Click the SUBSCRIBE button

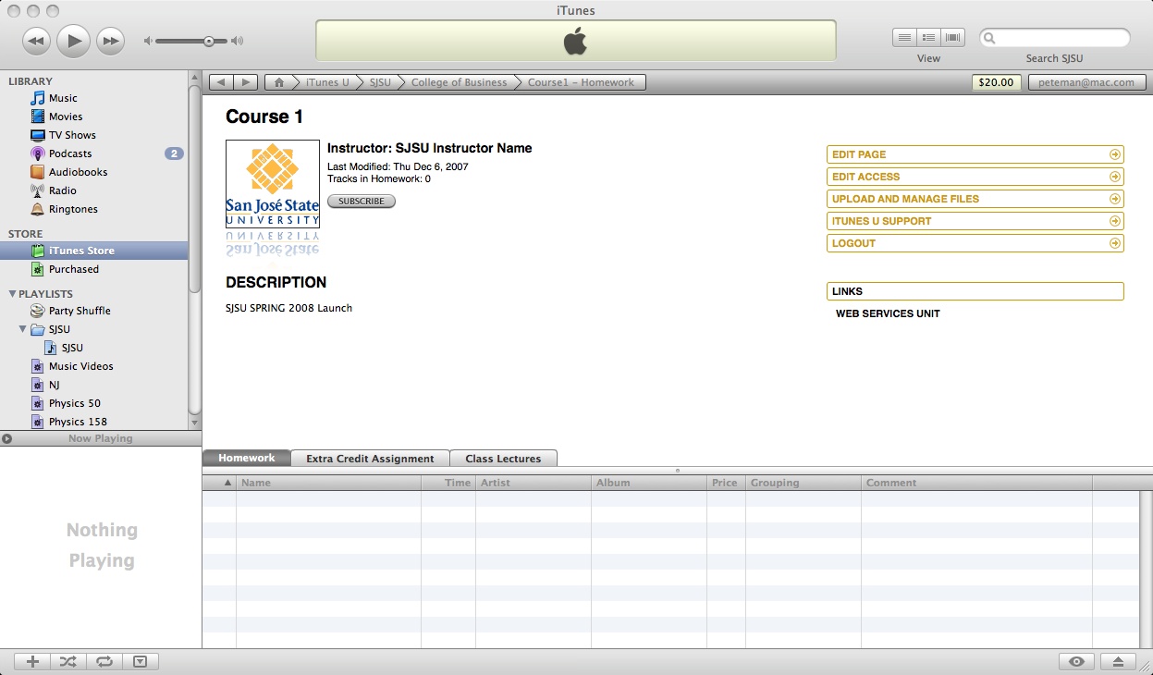click(362, 202)
